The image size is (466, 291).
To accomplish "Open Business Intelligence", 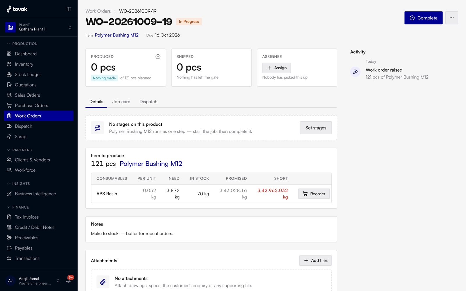I will pos(39,194).
